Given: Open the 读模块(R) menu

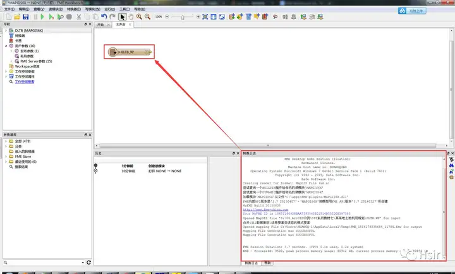Looking at the screenshot, I should pyautogui.click(x=56, y=9).
